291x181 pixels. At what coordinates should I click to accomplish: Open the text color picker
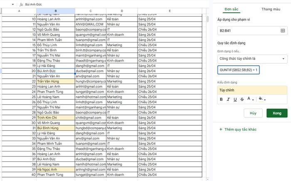point(250,99)
